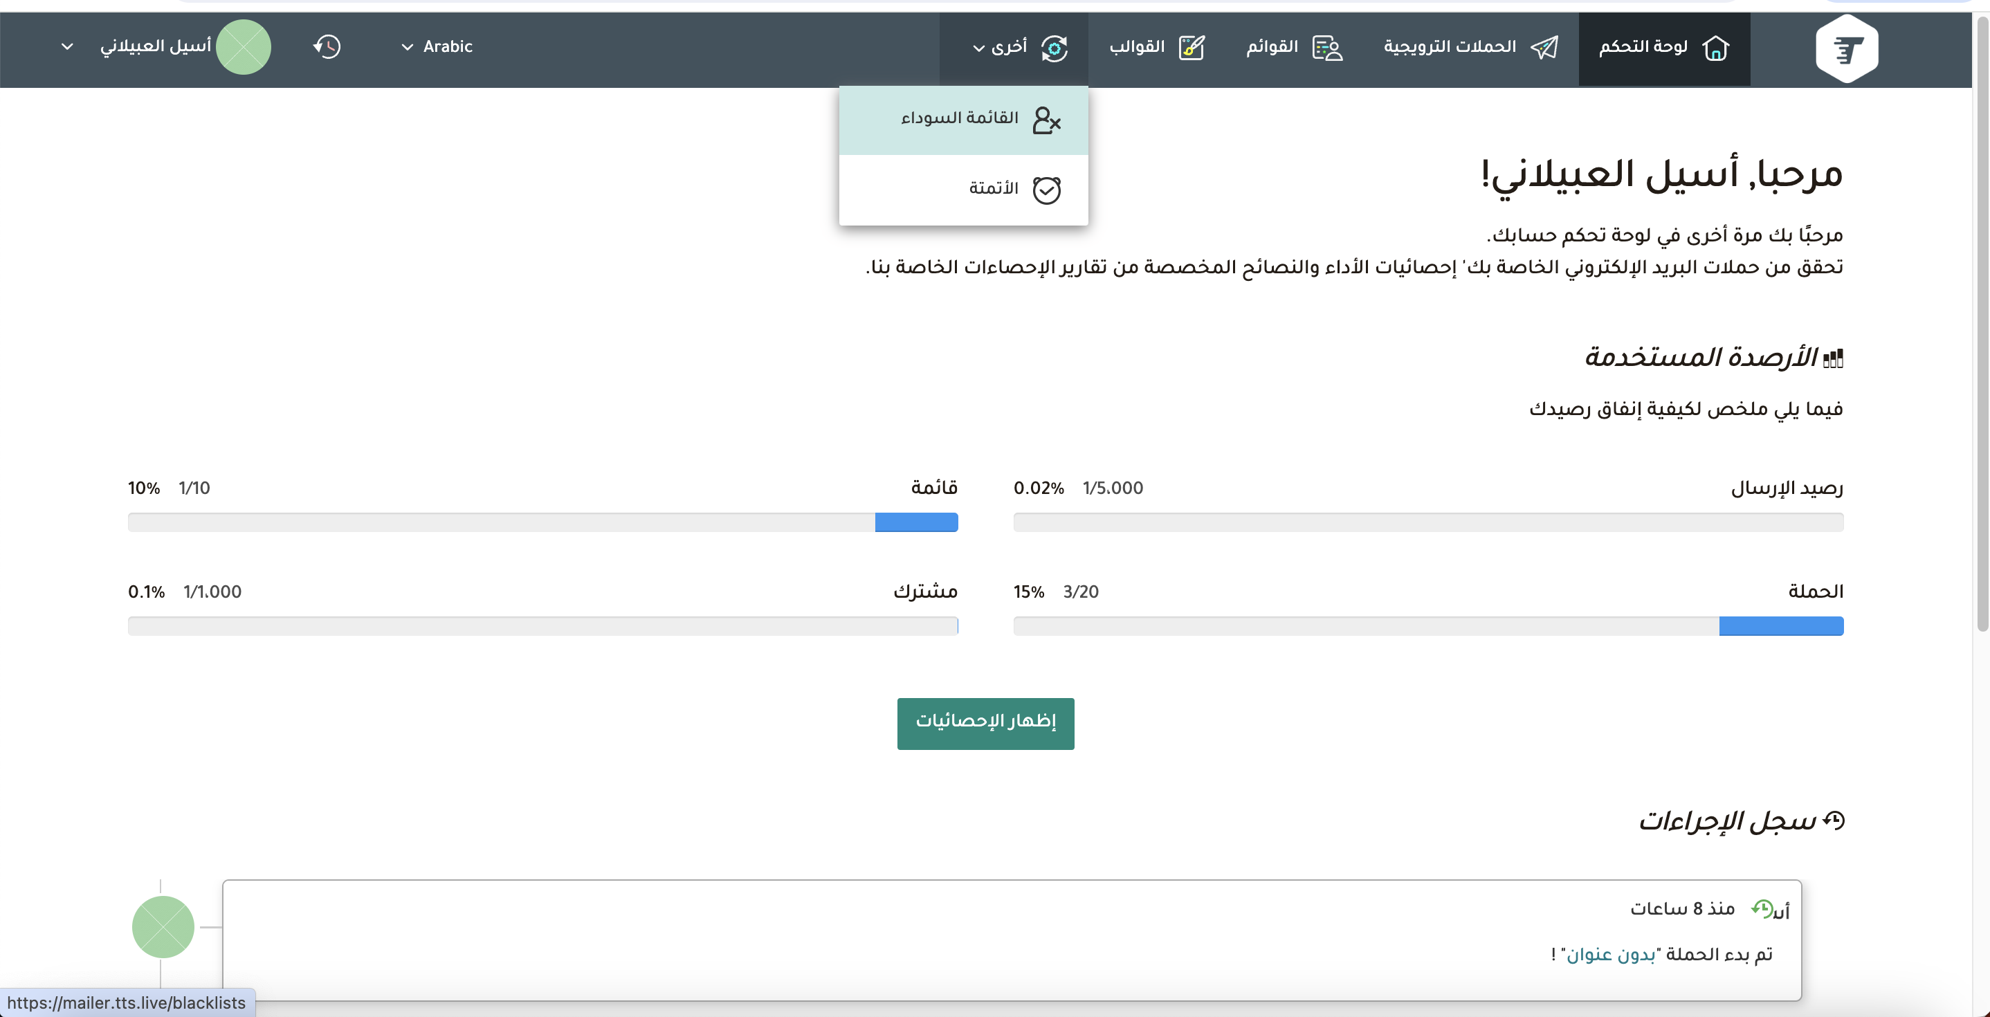Click the hexagon T logo
The width and height of the screenshot is (1990, 1017).
(1846, 49)
